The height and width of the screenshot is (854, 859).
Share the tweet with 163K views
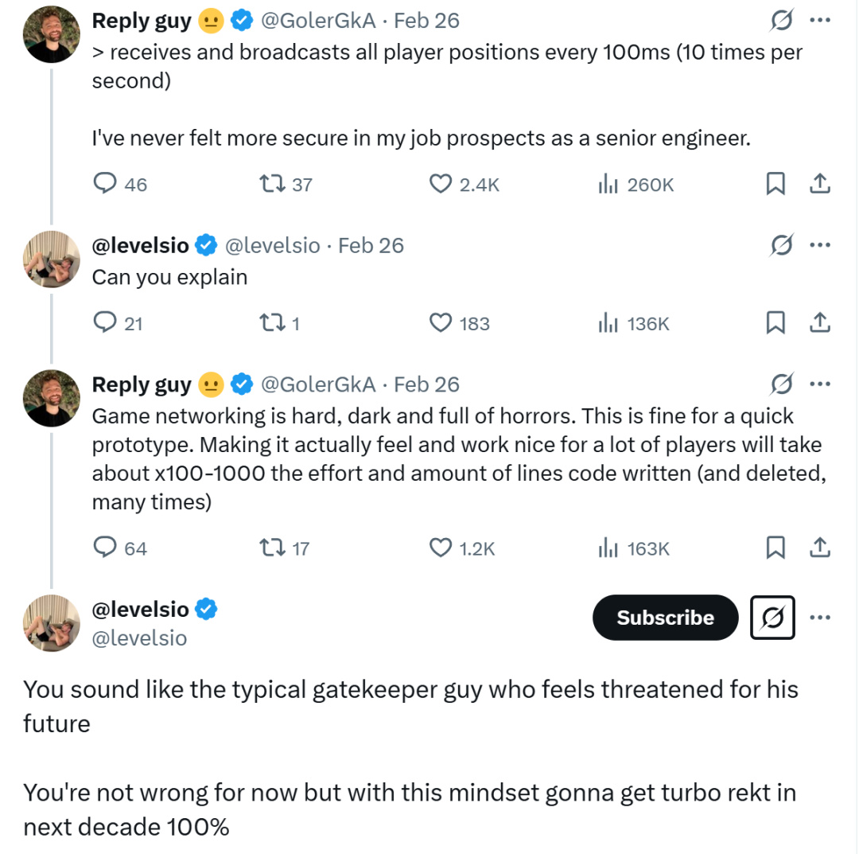pos(819,548)
